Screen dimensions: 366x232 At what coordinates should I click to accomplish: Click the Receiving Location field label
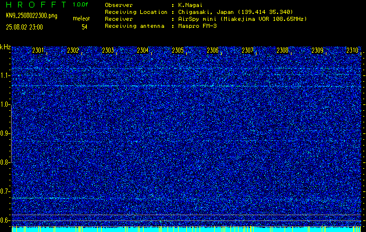coord(136,12)
